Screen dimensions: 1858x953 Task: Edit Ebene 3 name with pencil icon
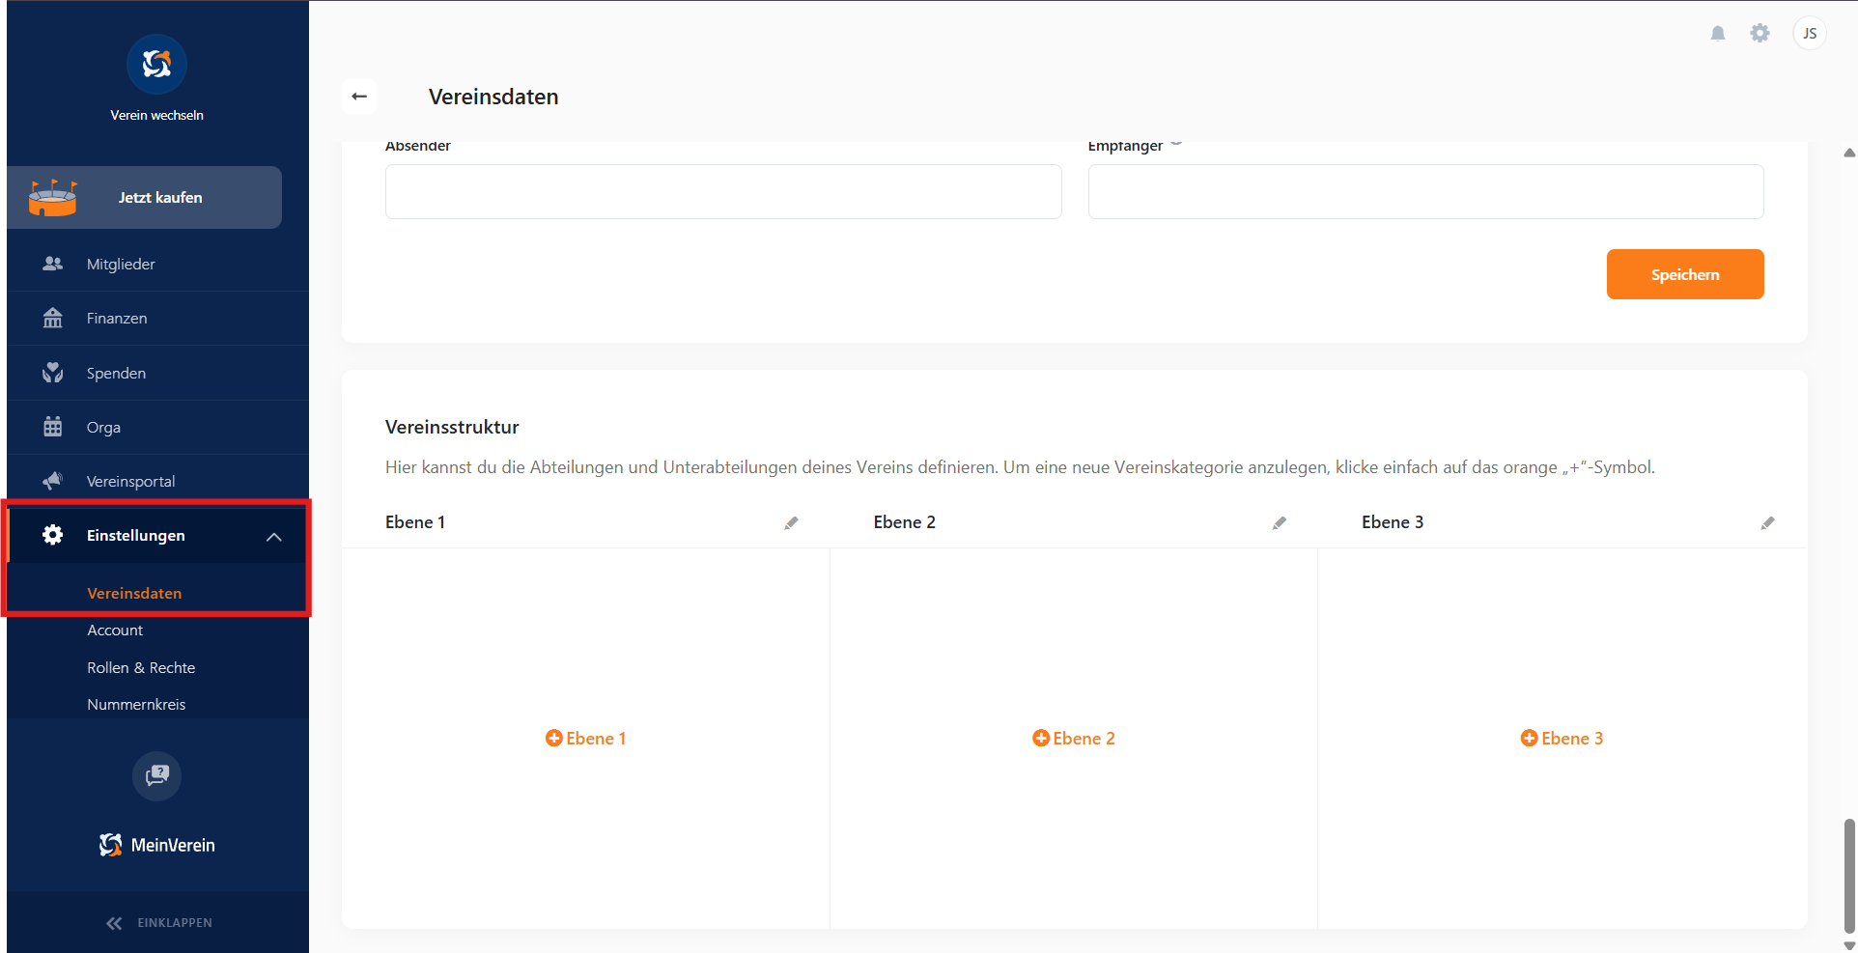point(1767,523)
